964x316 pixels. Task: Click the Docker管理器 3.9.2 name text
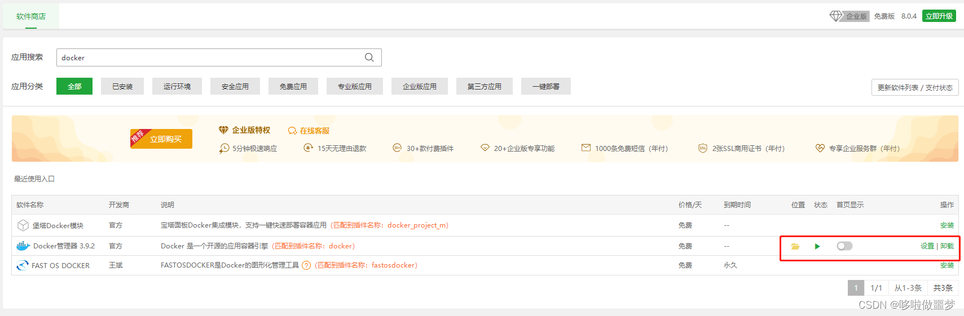coord(64,246)
